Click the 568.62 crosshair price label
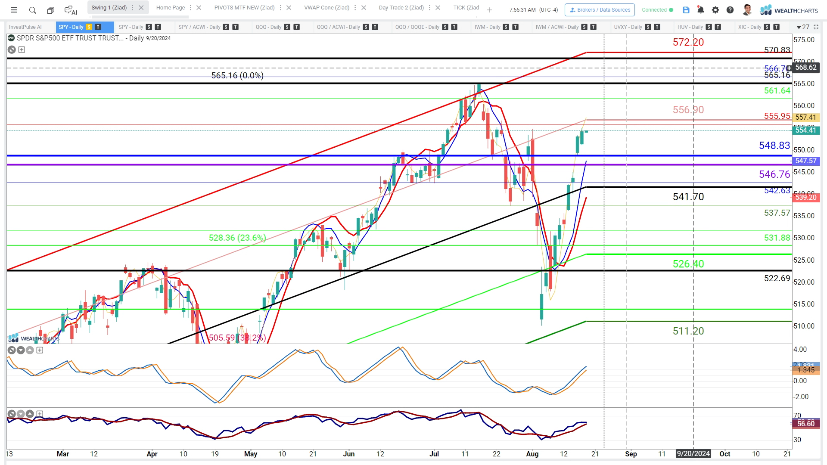 click(806, 67)
